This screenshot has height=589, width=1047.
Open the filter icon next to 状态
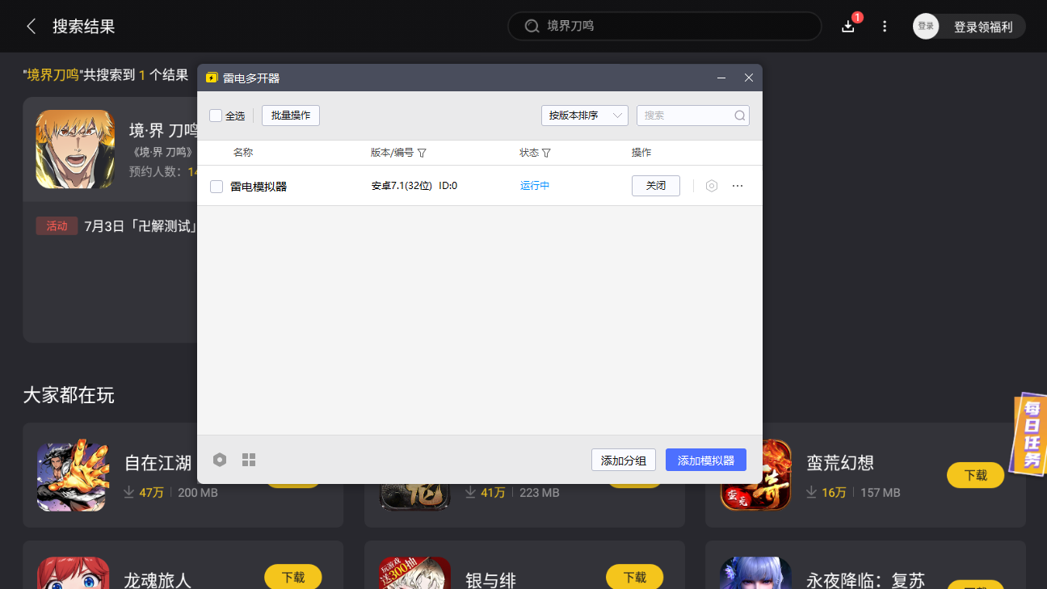tap(548, 153)
